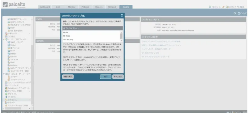Open Help (ヘルプ) in the top bar

pos(242,13)
